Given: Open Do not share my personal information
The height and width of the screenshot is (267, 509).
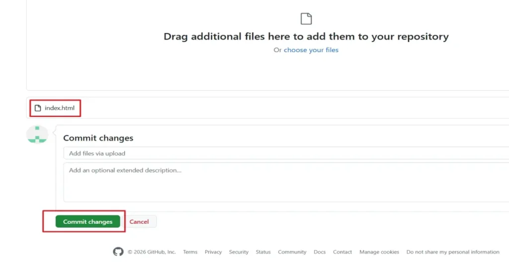Looking at the screenshot, I should click(x=453, y=252).
